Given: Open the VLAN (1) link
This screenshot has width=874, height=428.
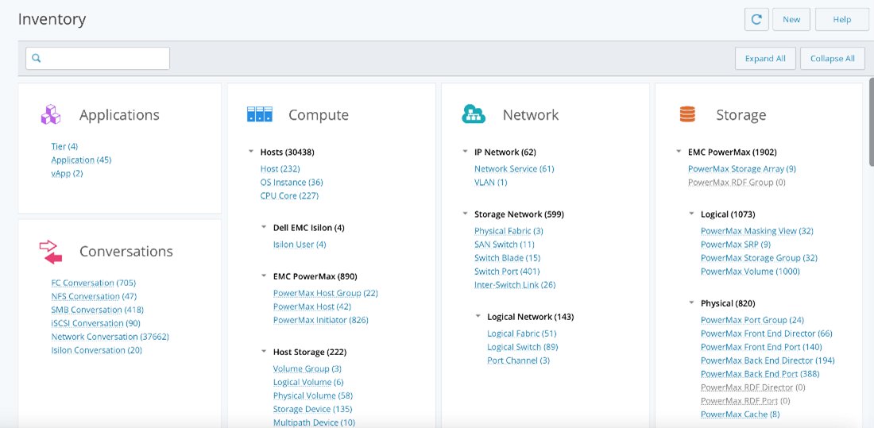Looking at the screenshot, I should point(490,182).
